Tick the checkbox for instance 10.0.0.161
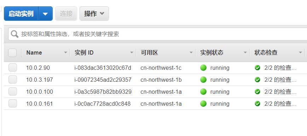Image resolution: width=307 pixels, height=136 pixels. 13,104
